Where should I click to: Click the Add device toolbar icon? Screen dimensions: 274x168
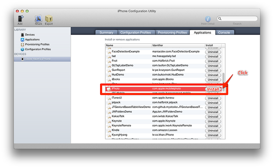(21, 19)
